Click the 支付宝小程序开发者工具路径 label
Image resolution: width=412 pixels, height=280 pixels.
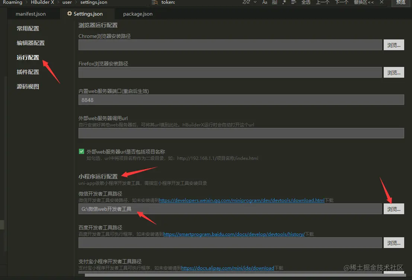coord(110,261)
